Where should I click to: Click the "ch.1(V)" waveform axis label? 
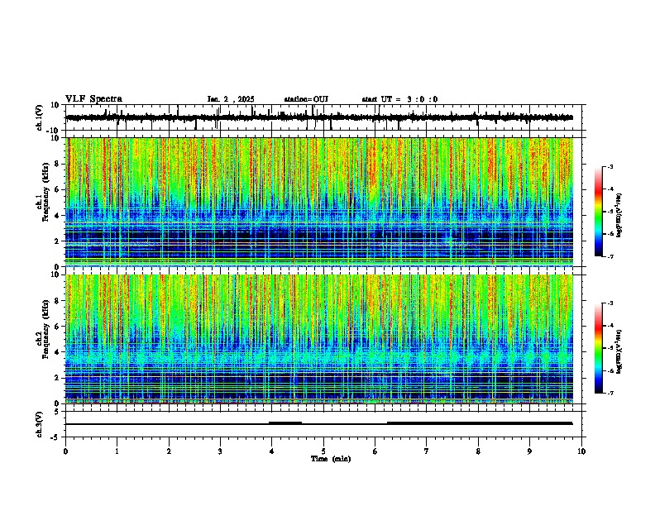(x=40, y=117)
